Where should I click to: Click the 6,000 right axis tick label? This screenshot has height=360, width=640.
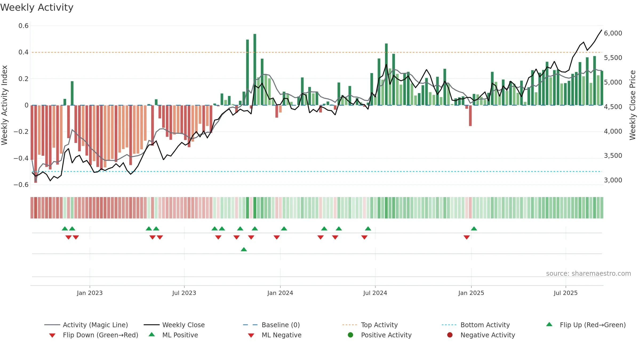point(613,33)
